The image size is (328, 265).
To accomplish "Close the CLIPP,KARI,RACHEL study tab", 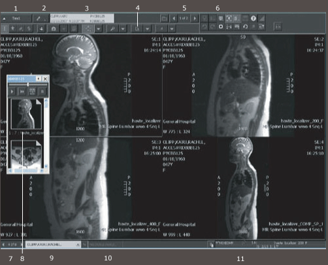I will 78,245.
